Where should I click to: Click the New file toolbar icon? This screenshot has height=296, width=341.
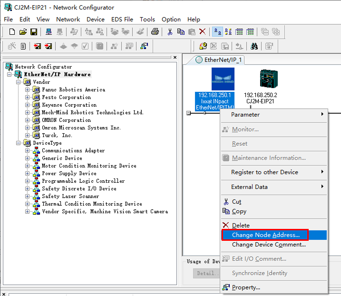coord(12,32)
